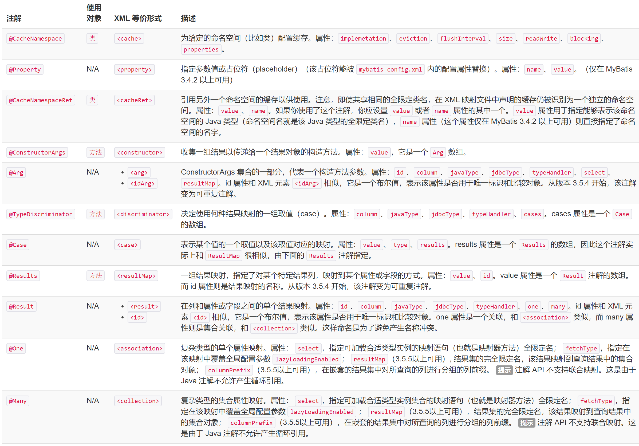639x446 pixels.
Task: Select the flushInterval attribute chip
Action: tap(463, 38)
